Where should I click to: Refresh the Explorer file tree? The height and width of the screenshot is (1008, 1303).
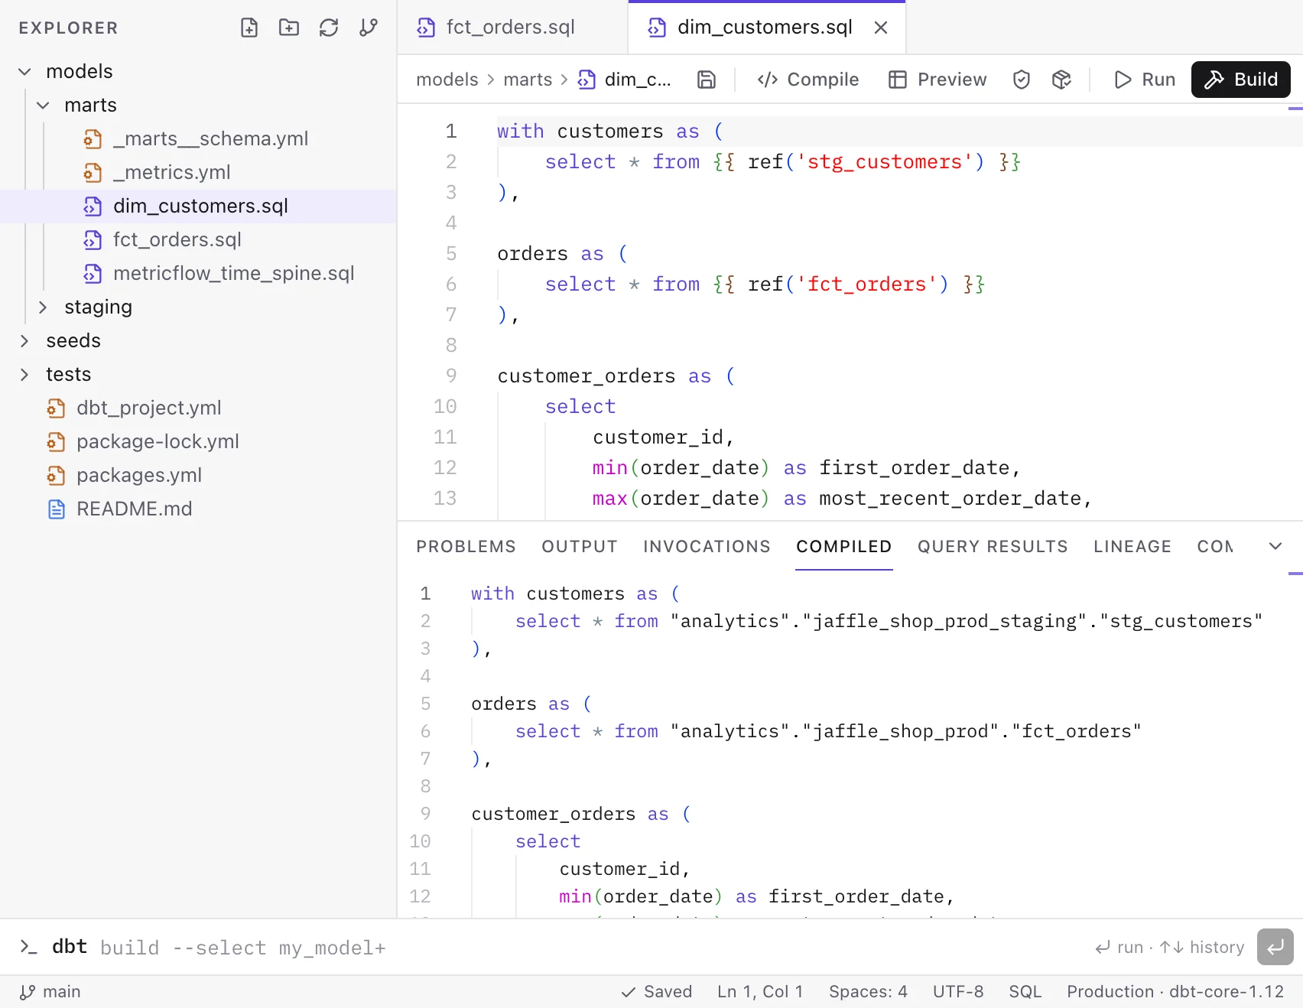[x=329, y=28]
